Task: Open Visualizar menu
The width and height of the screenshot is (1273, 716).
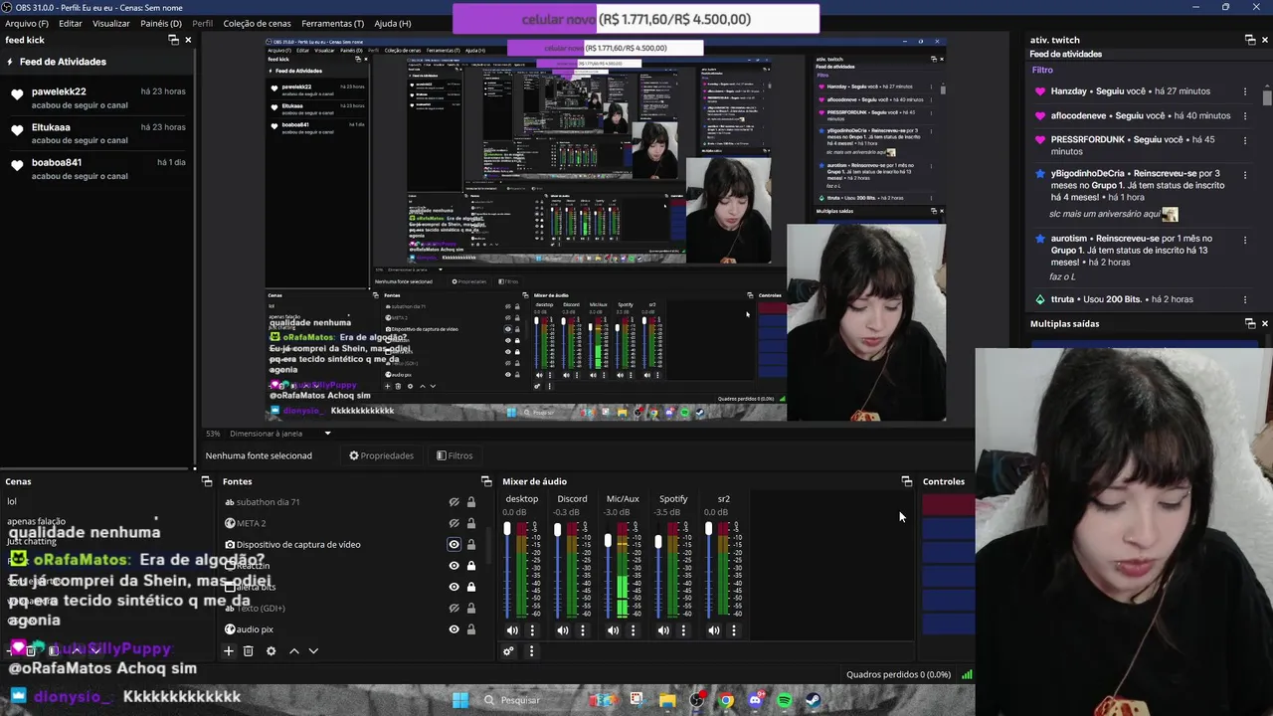Action: coord(111,23)
